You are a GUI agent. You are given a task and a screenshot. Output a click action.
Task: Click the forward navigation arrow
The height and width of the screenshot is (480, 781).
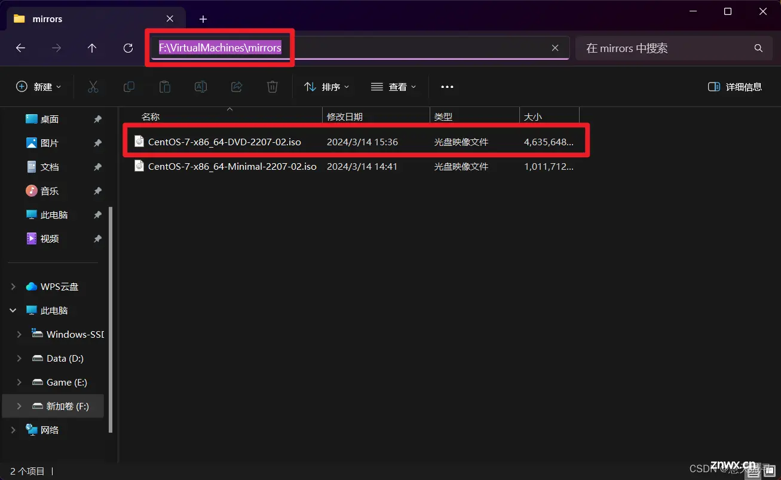tap(56, 48)
